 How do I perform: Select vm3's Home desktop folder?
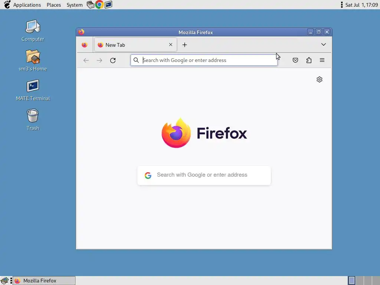[x=33, y=60]
